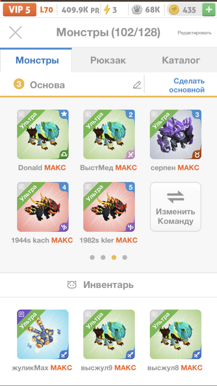Select the first team page dot
This screenshot has width=217, height=386.
click(92, 257)
